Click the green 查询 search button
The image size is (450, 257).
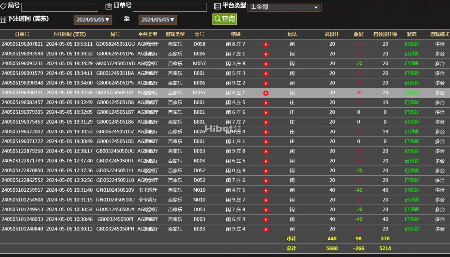pos(225,19)
